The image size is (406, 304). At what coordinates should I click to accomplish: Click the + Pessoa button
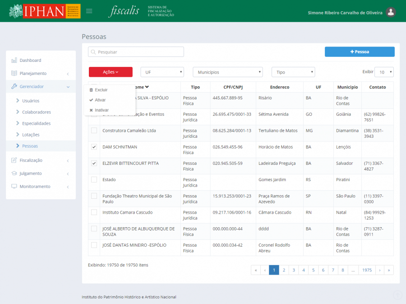(x=360, y=52)
